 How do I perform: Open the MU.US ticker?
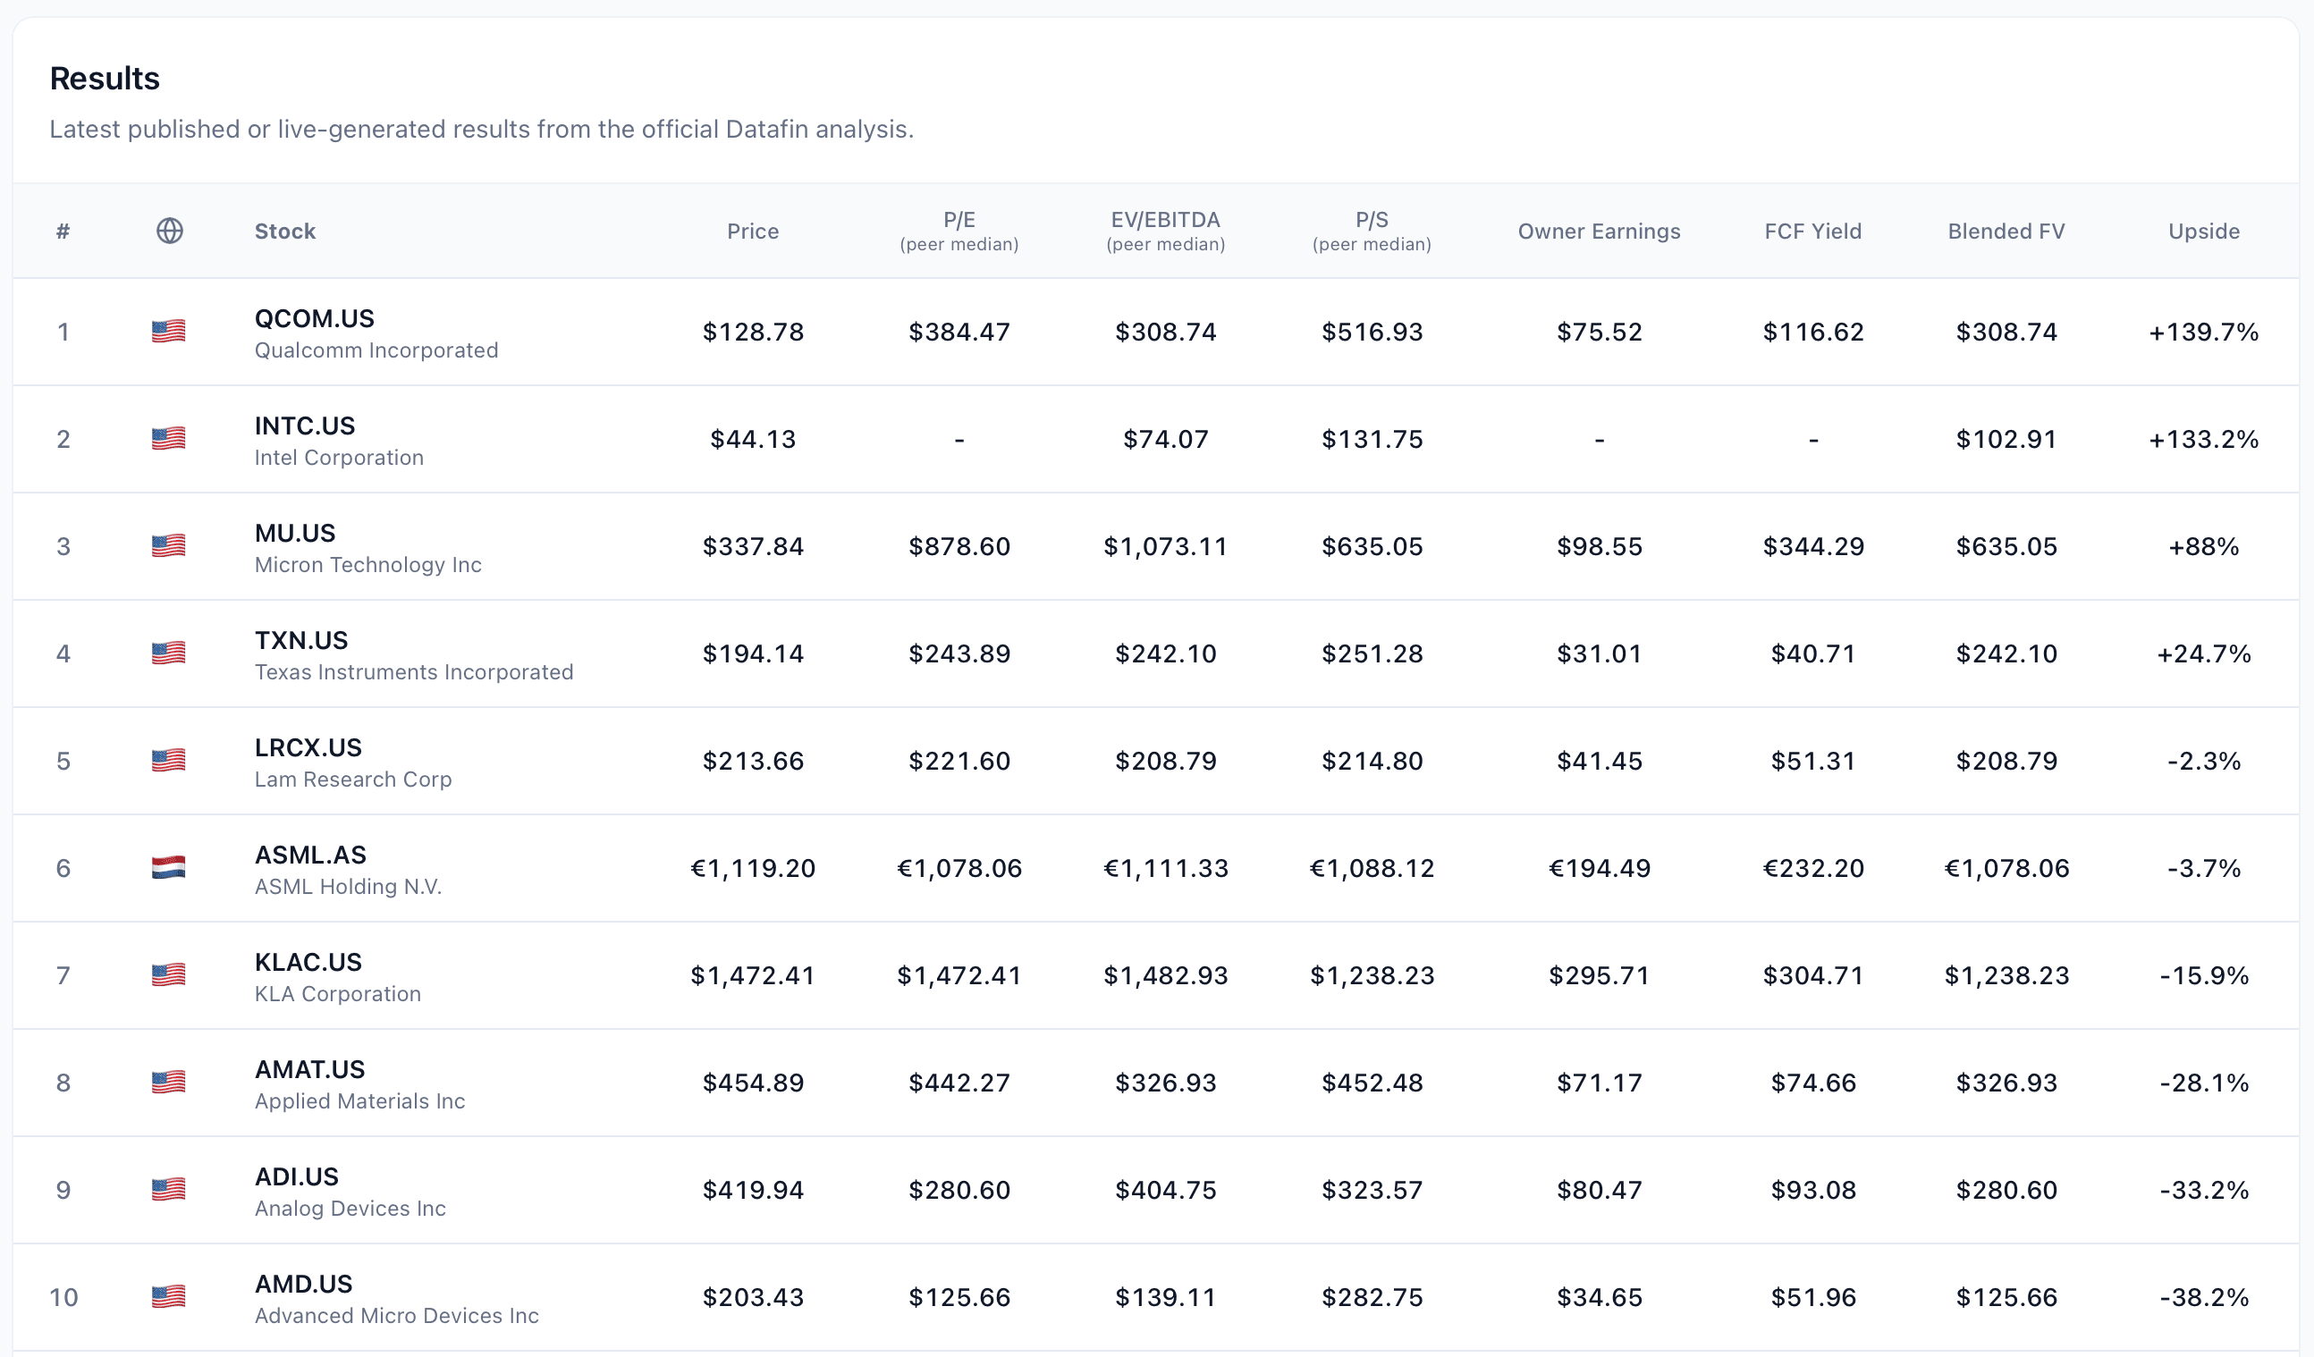295,534
